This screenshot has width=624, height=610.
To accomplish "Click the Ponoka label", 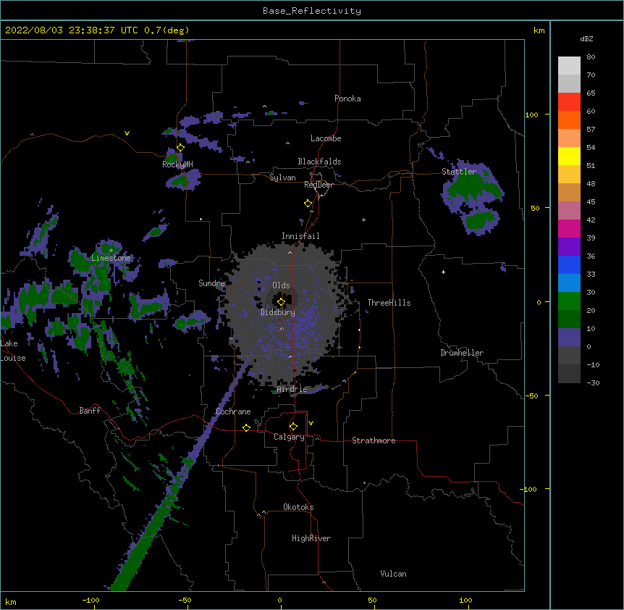I will [x=347, y=99].
